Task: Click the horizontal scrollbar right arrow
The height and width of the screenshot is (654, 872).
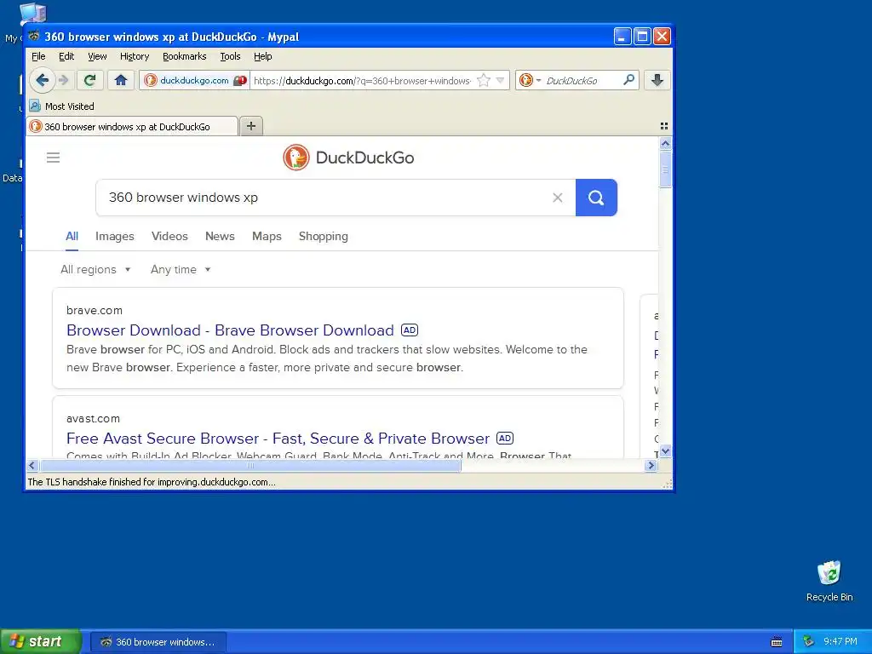Action: pyautogui.click(x=651, y=466)
